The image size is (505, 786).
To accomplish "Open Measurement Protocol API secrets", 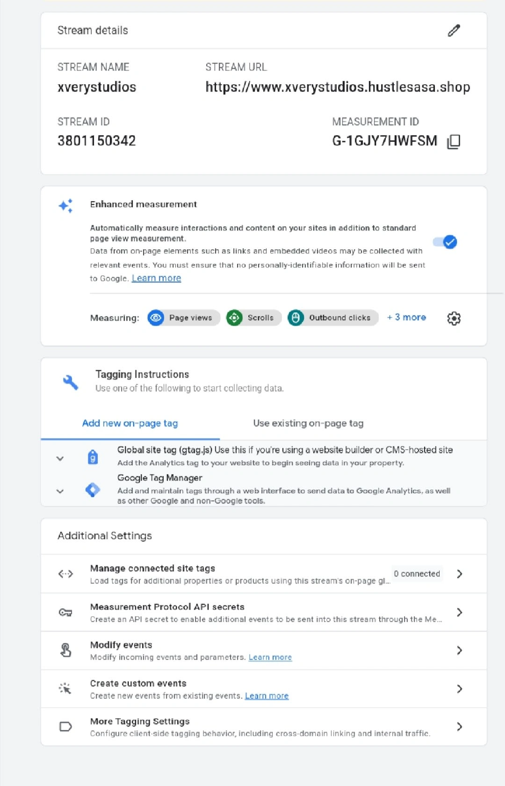I will tap(264, 613).
